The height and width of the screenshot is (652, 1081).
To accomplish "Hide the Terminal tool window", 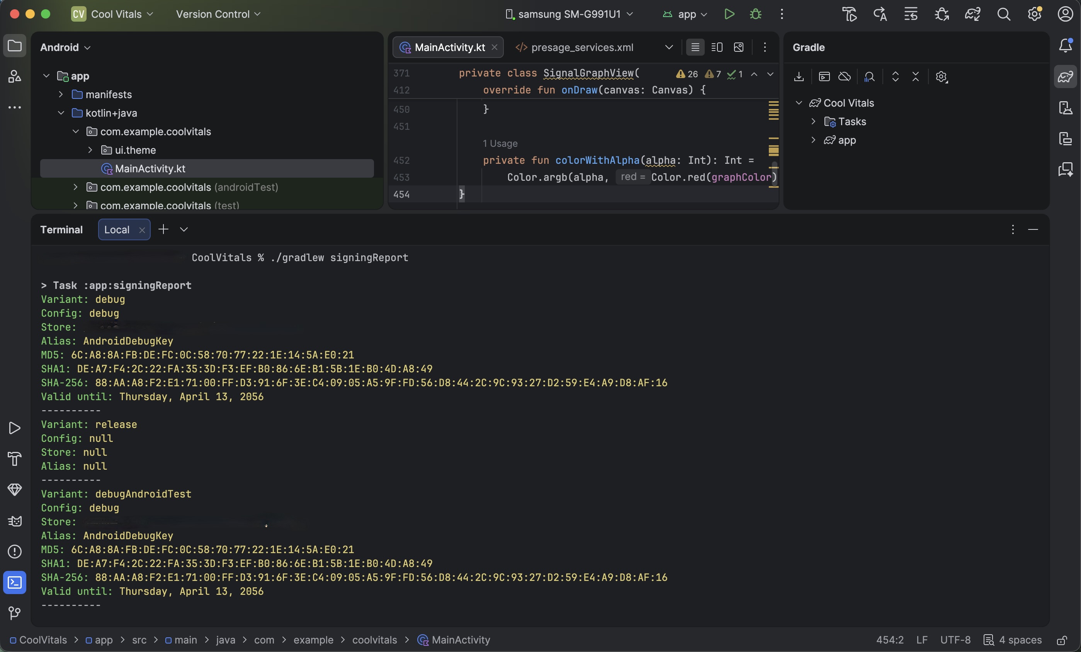I will (x=1033, y=229).
